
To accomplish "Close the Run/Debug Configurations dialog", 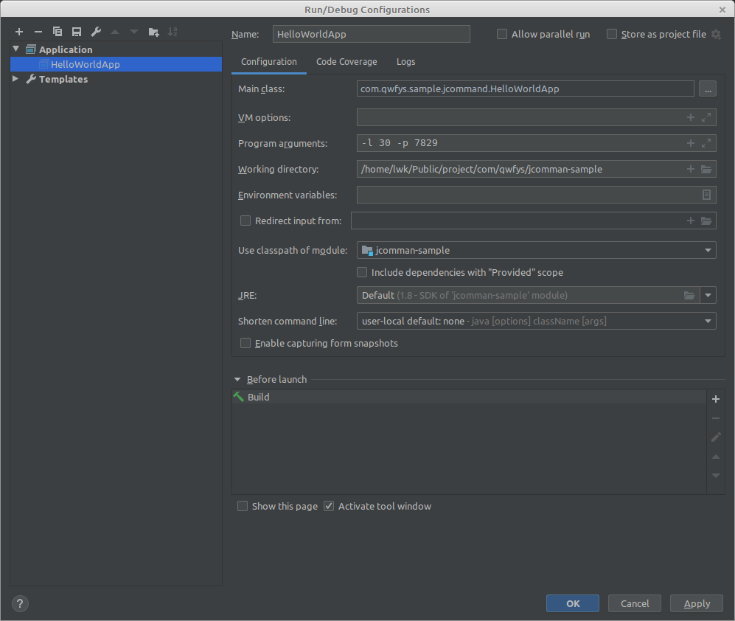I will [722, 10].
